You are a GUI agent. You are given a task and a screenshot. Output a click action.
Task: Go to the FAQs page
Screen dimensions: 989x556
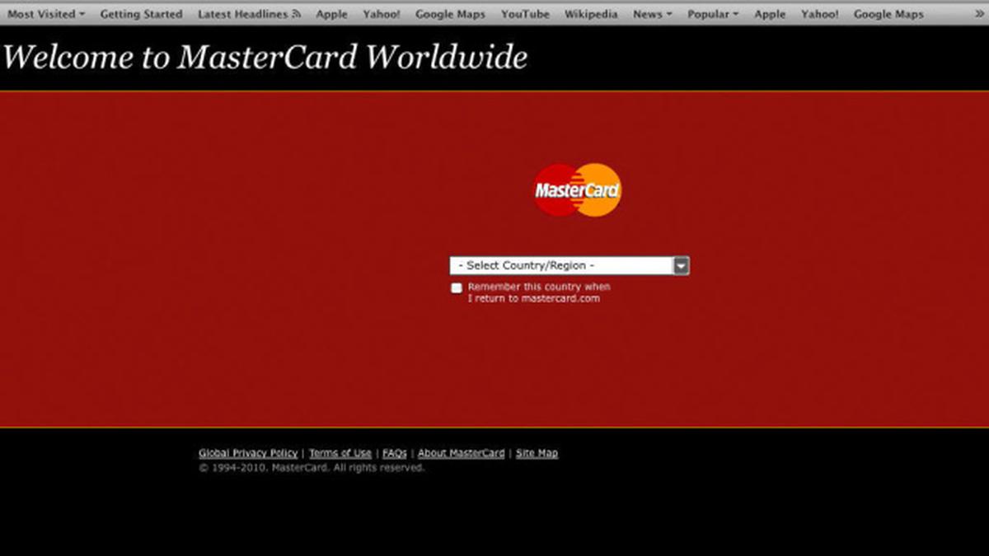(x=395, y=453)
